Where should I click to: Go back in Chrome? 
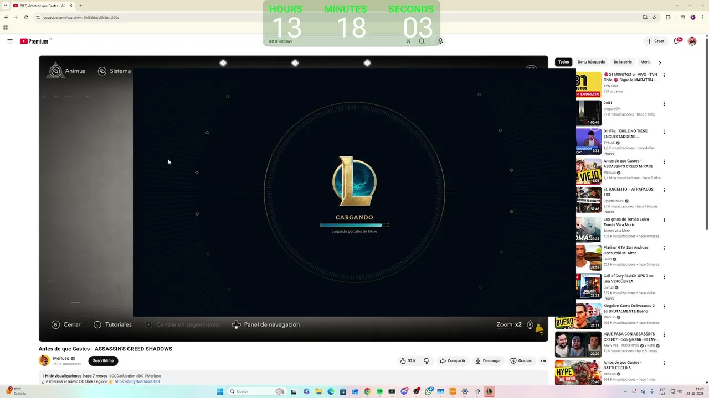click(x=6, y=17)
